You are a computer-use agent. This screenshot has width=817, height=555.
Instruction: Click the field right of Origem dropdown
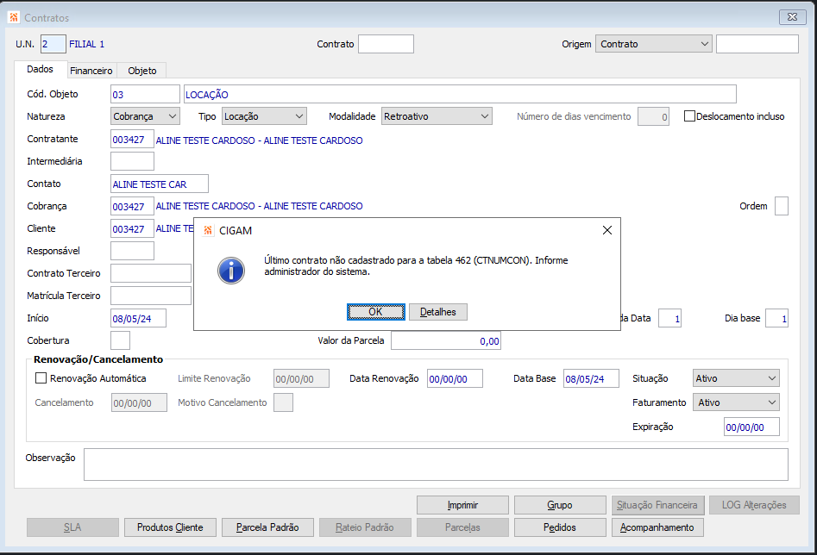(757, 44)
